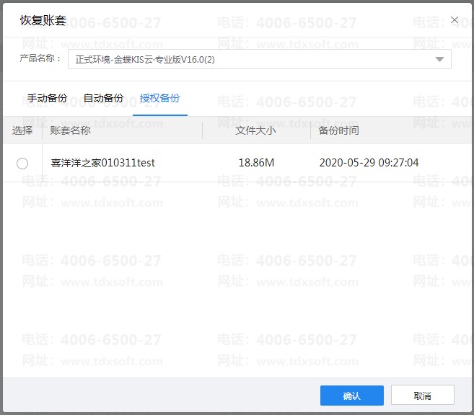
Task: Select radio button for 喜洋洋之家010311test
Action: (22, 164)
